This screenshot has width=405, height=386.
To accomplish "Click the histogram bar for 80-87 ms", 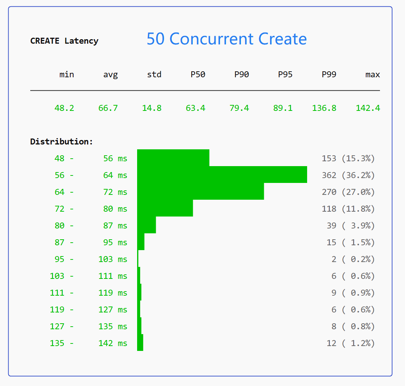I will point(146,225).
